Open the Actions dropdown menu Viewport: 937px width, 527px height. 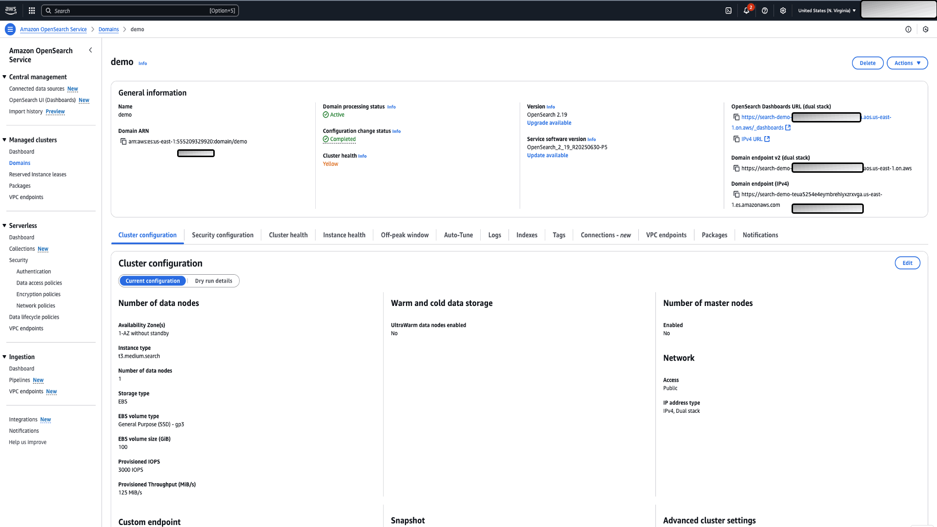point(907,63)
